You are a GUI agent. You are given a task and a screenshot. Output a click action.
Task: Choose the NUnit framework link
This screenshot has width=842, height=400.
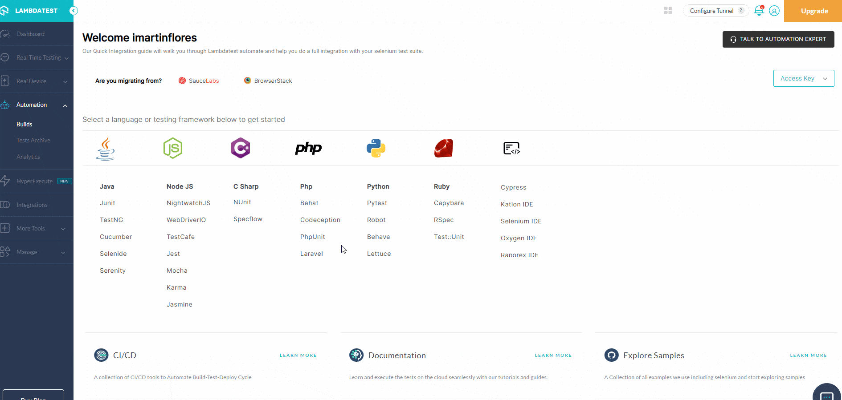click(x=242, y=202)
